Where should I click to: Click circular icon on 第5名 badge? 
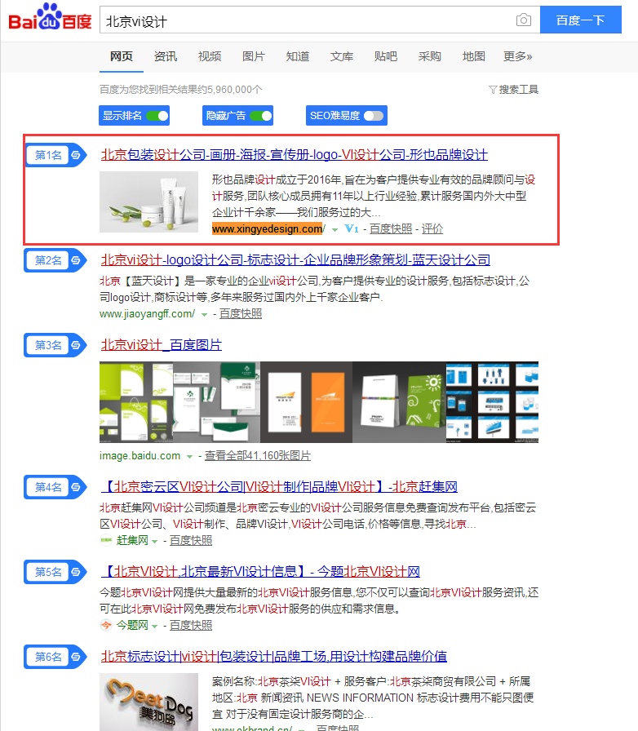pyautogui.click(x=76, y=572)
